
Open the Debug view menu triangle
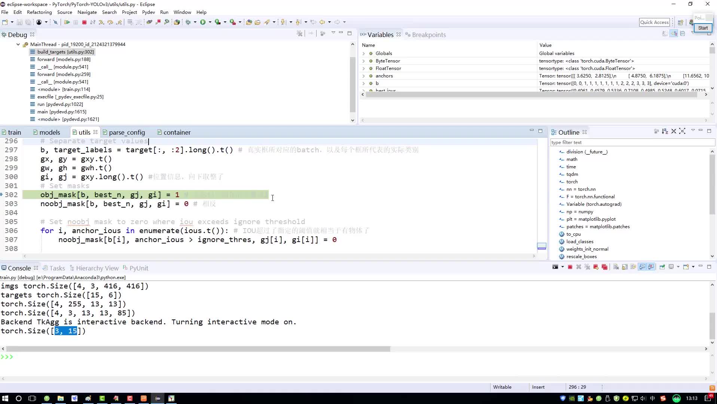pyautogui.click(x=333, y=33)
